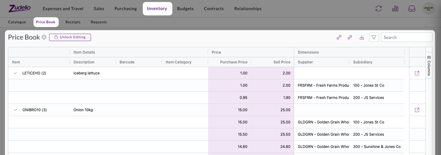Image resolution: width=441 pixels, height=155 pixels.
Task: Click the sync refresh icon
Action: (379, 9)
